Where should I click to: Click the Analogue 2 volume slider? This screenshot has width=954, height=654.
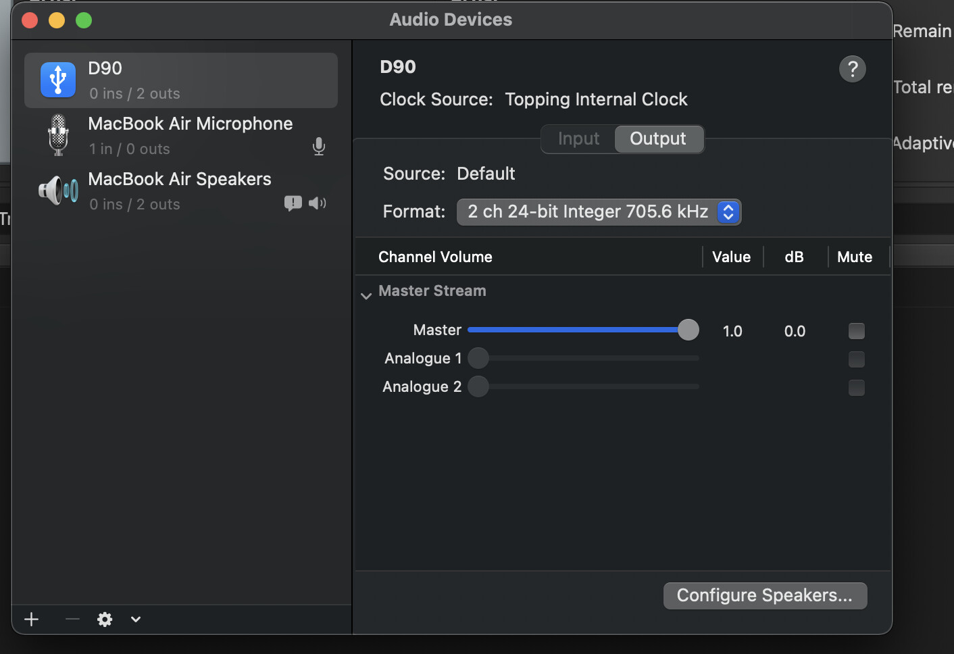pyautogui.click(x=584, y=386)
